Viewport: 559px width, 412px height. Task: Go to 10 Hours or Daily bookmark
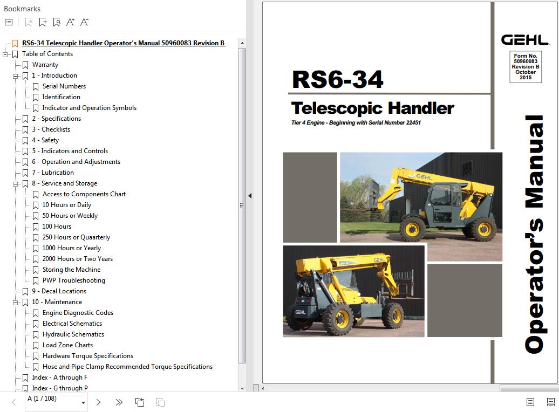(x=67, y=205)
